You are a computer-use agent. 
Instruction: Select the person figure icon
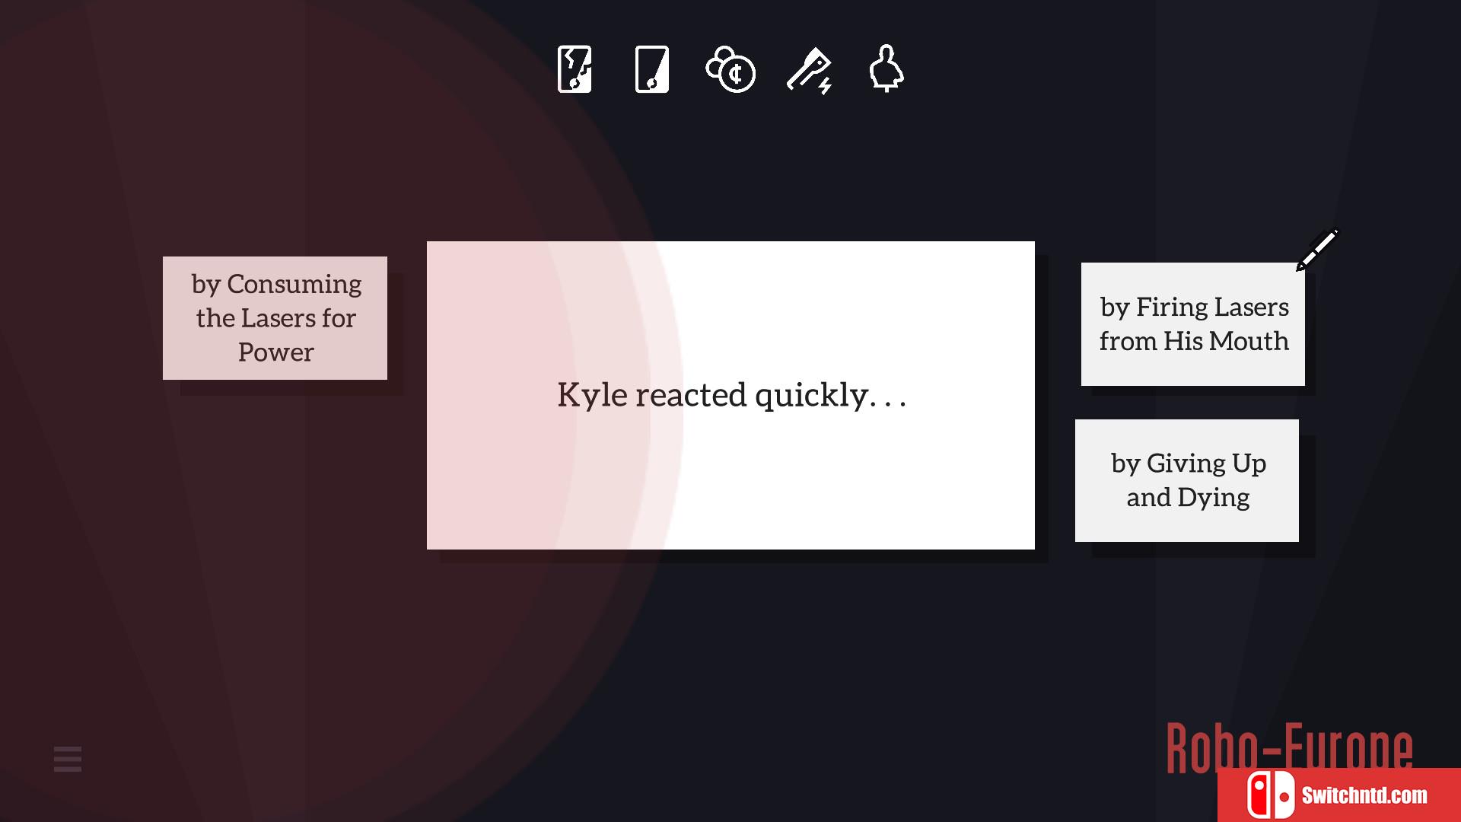[x=886, y=68]
